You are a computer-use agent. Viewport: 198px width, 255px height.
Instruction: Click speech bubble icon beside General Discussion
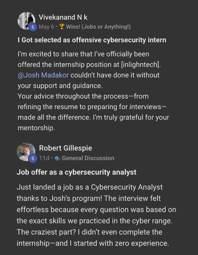[57, 158]
